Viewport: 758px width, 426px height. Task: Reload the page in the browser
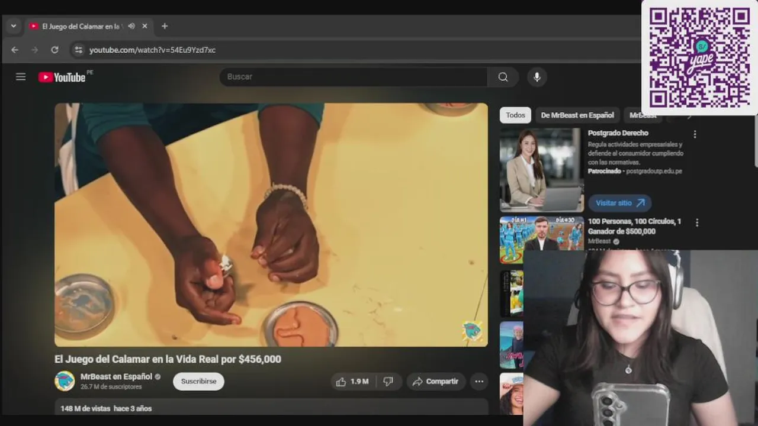tap(54, 50)
